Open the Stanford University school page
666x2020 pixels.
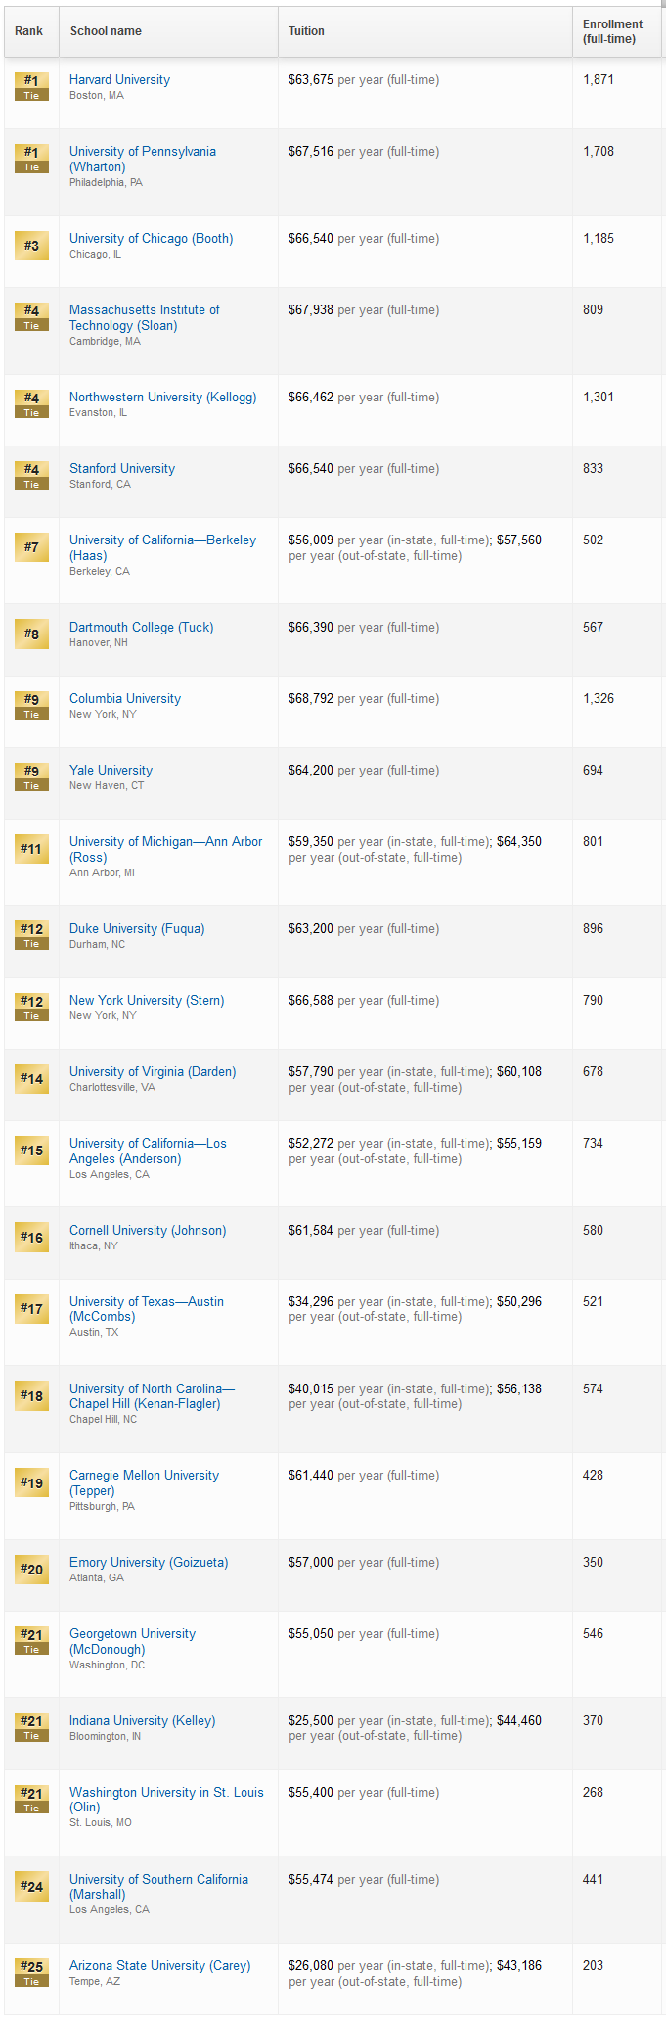(x=122, y=468)
